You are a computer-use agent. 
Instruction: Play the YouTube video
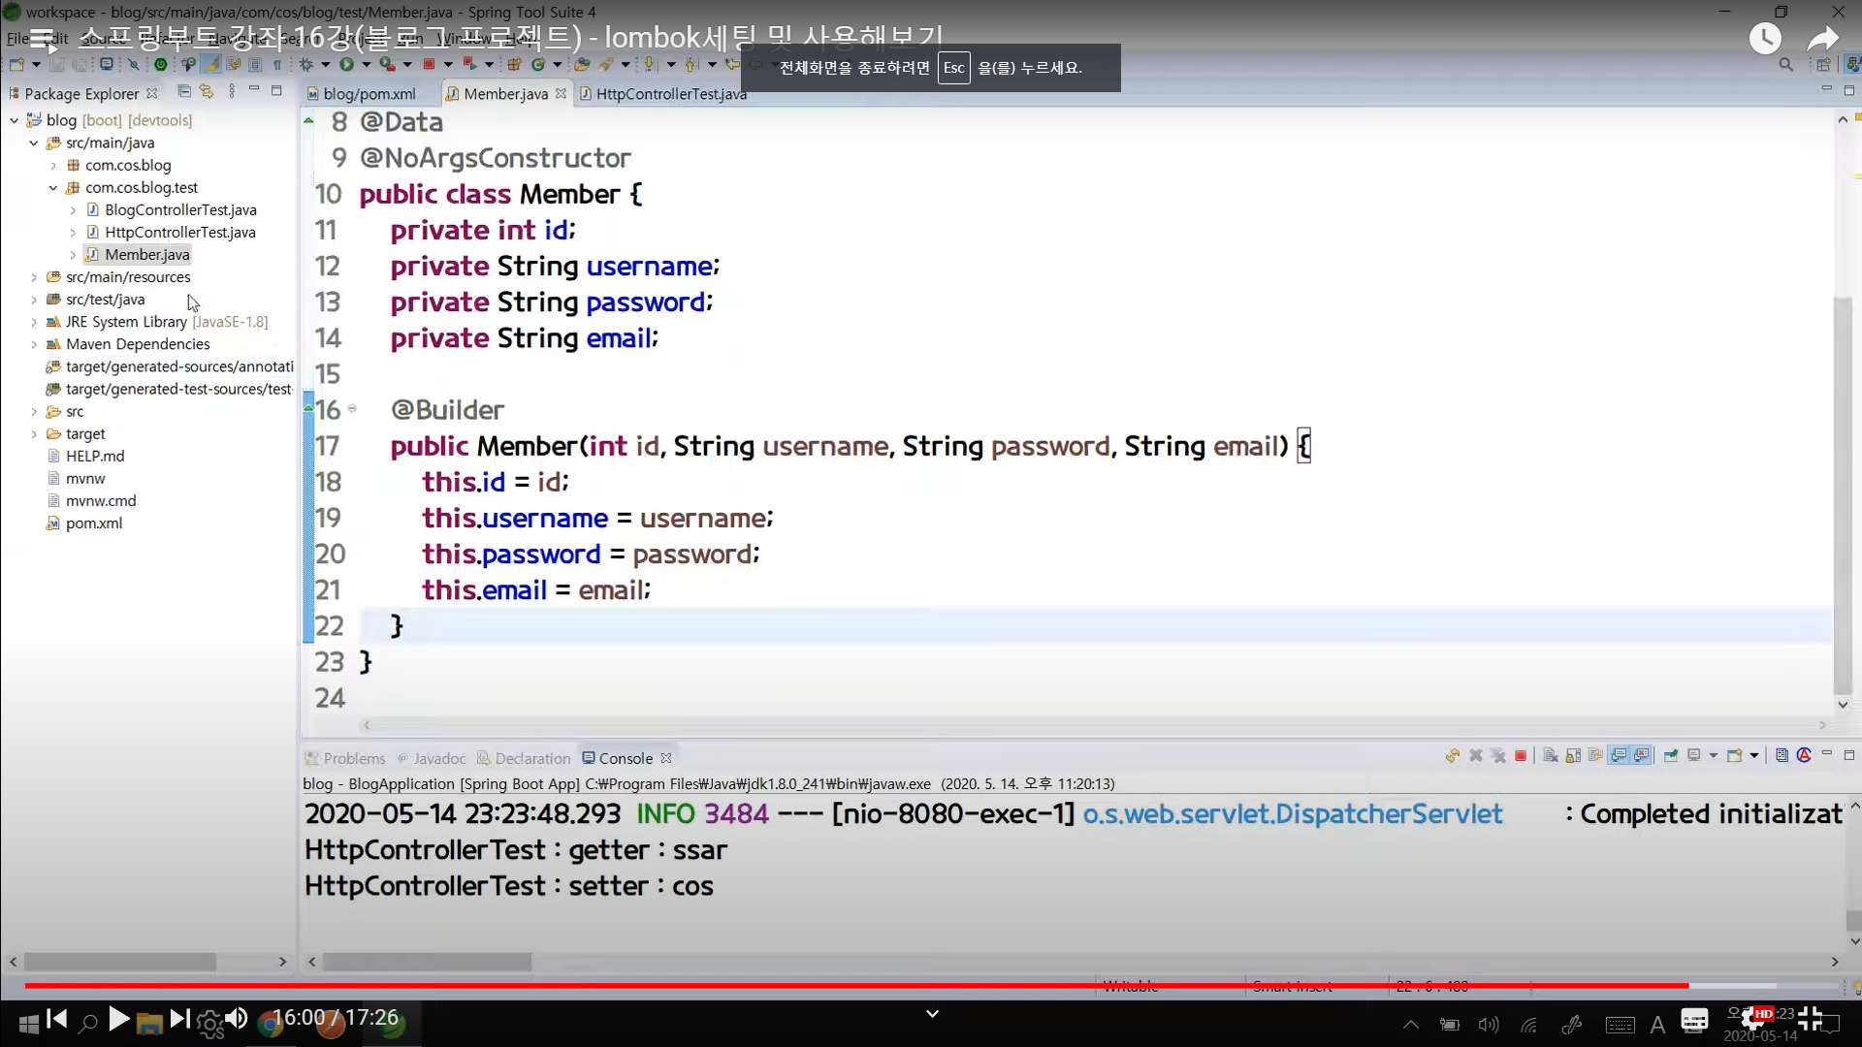(118, 1019)
